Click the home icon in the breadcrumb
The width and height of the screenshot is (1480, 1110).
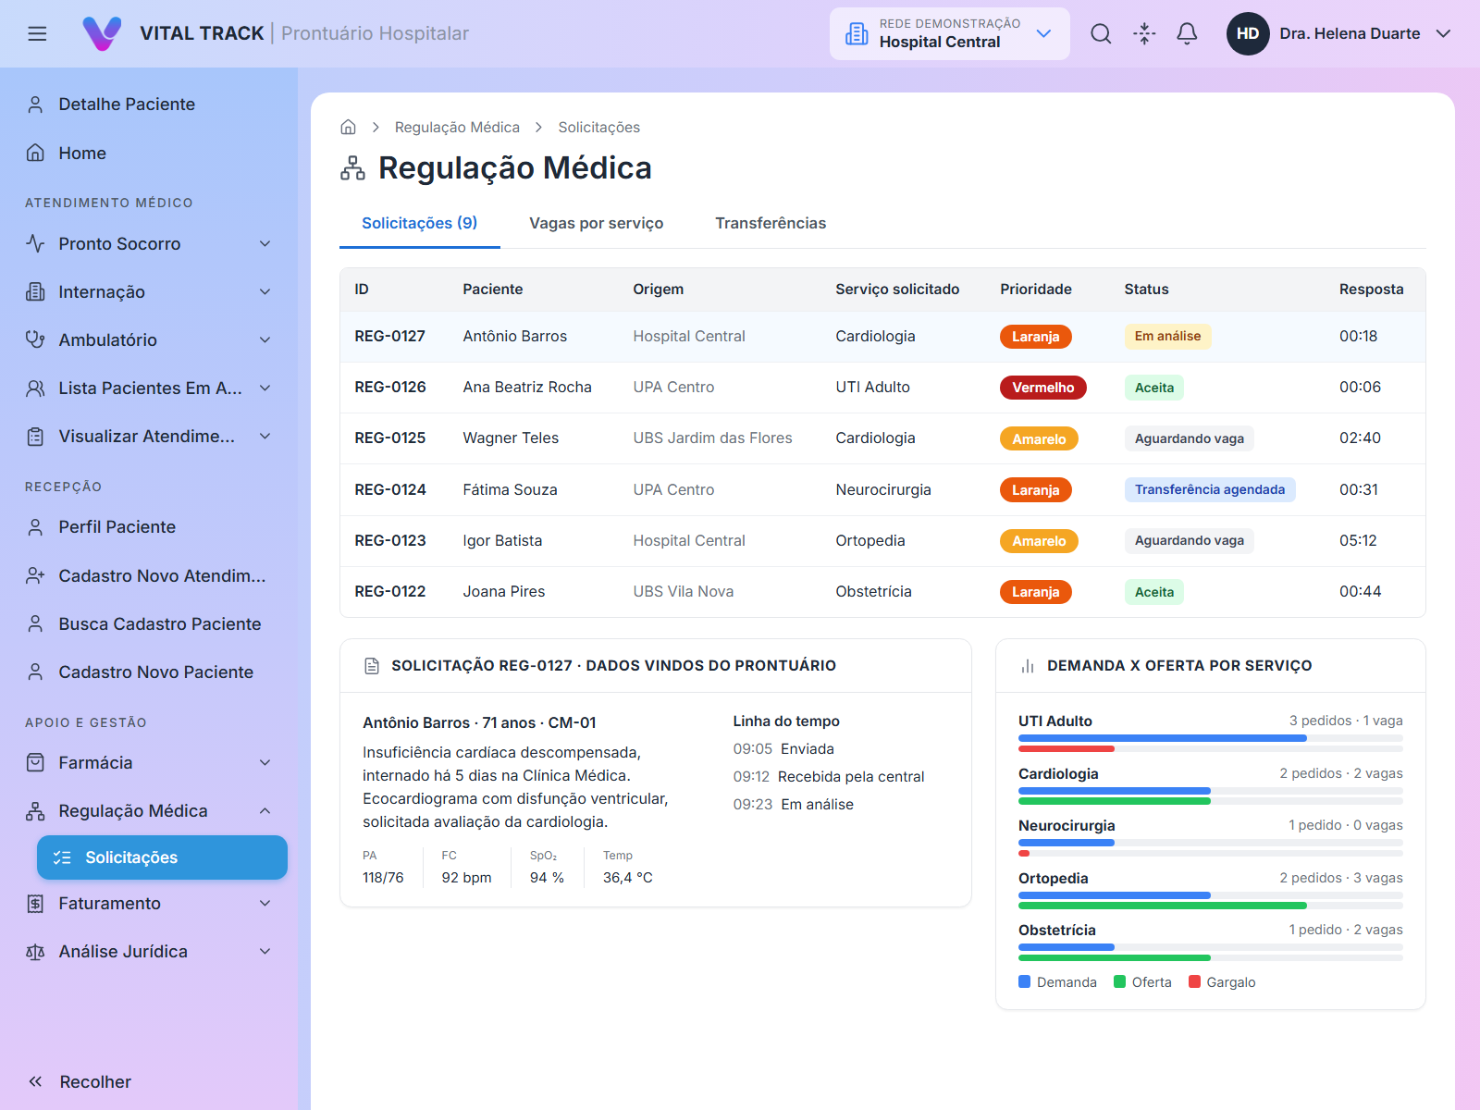(349, 127)
